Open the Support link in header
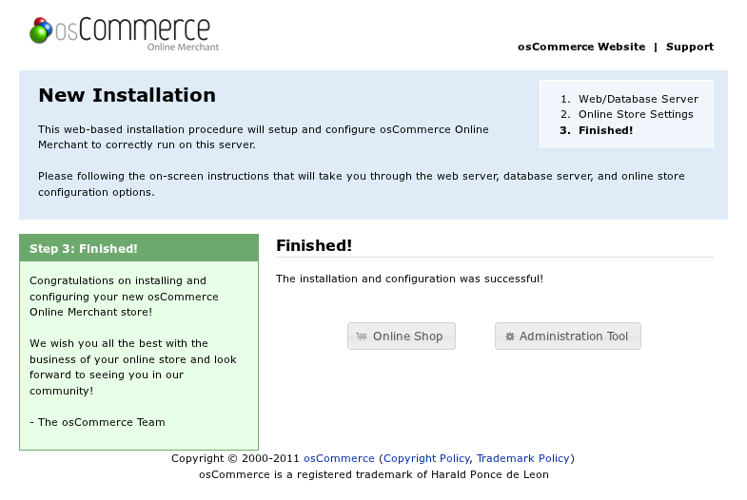747x500 pixels. (x=689, y=47)
